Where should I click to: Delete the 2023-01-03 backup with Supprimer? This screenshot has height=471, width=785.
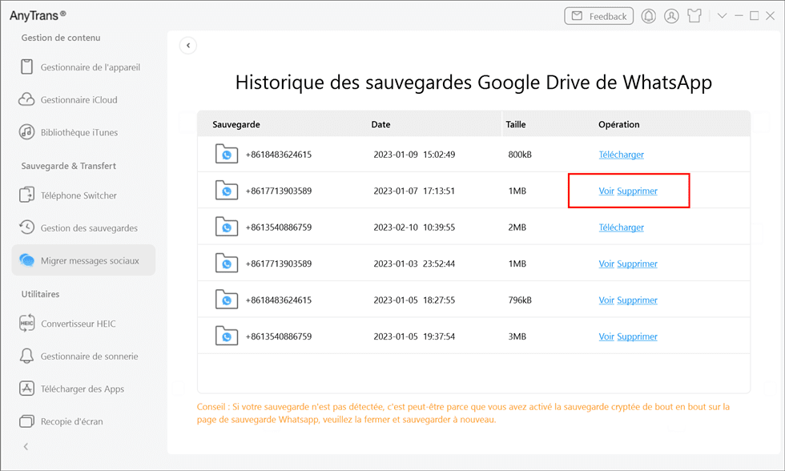(637, 264)
